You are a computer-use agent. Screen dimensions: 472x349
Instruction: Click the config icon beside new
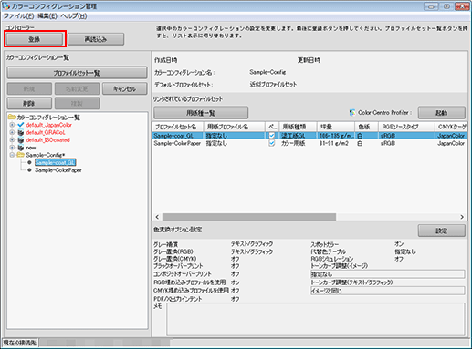[21, 148]
